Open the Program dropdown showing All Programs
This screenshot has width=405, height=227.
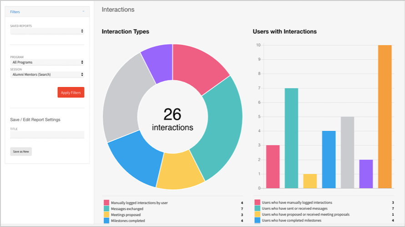coord(47,62)
